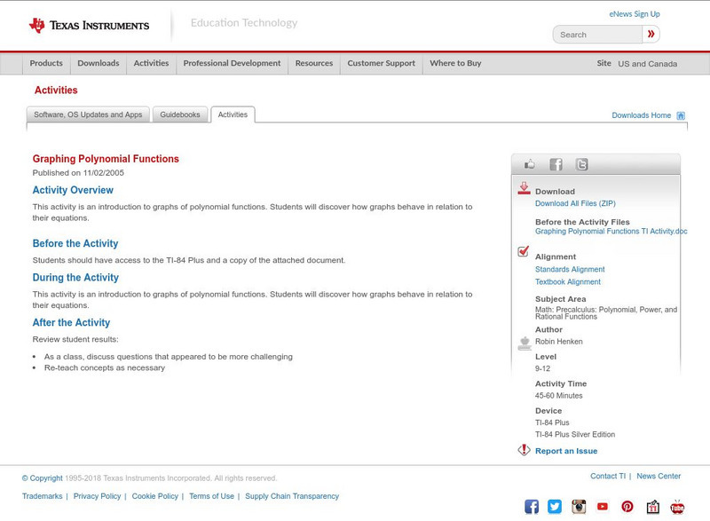Viewport: 710px width, 521px height.
Task: Click the Activity Overview heading
Action: click(x=73, y=190)
